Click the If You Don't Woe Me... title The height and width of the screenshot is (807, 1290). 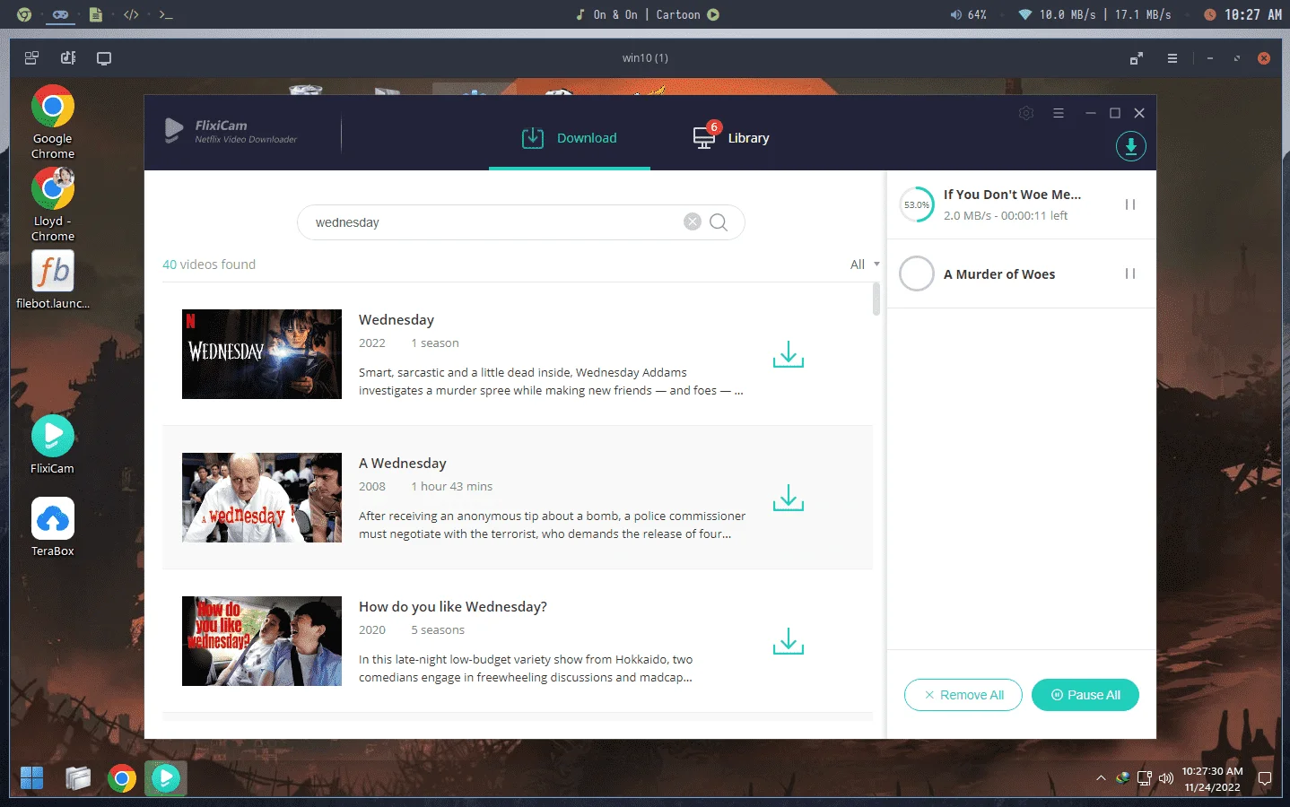click(x=1012, y=195)
